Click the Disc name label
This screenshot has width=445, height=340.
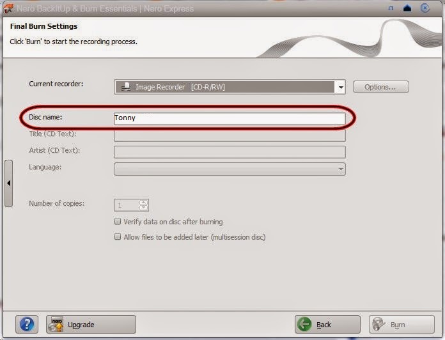click(x=45, y=117)
